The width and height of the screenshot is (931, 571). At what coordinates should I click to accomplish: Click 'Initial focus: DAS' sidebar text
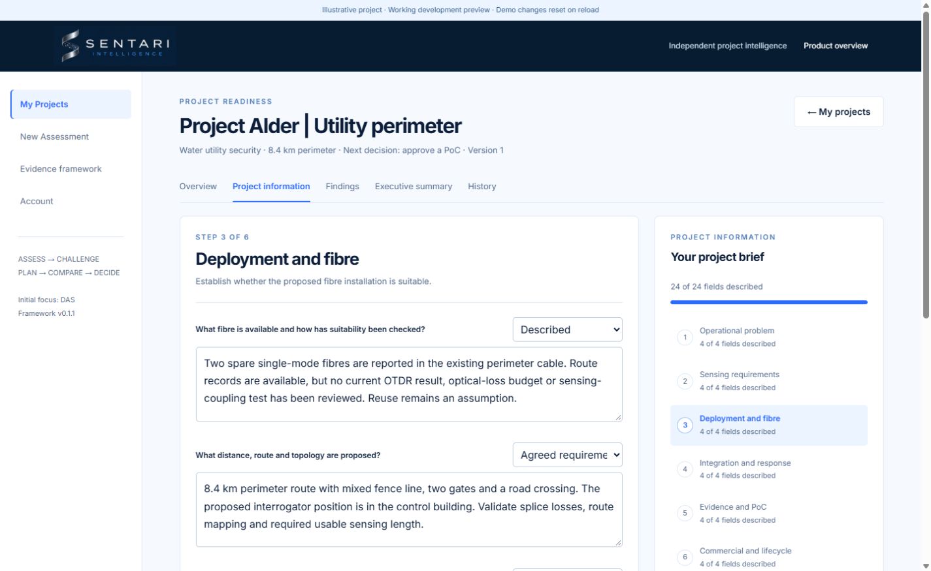(x=46, y=300)
